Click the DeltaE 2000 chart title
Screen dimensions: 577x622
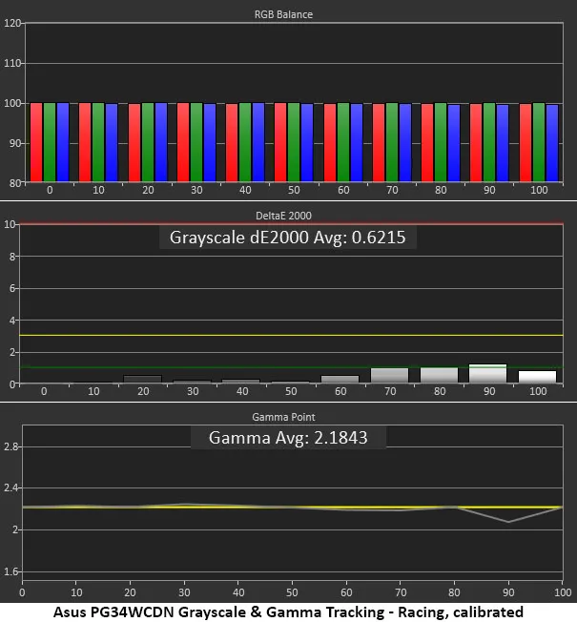288,216
